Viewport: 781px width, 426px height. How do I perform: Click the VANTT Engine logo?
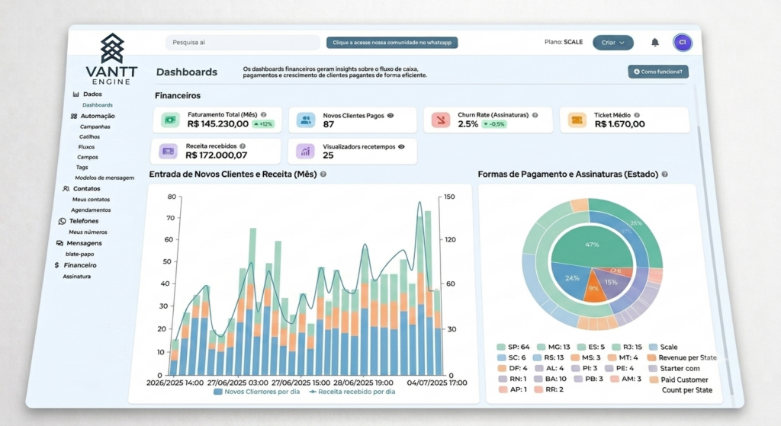(111, 59)
